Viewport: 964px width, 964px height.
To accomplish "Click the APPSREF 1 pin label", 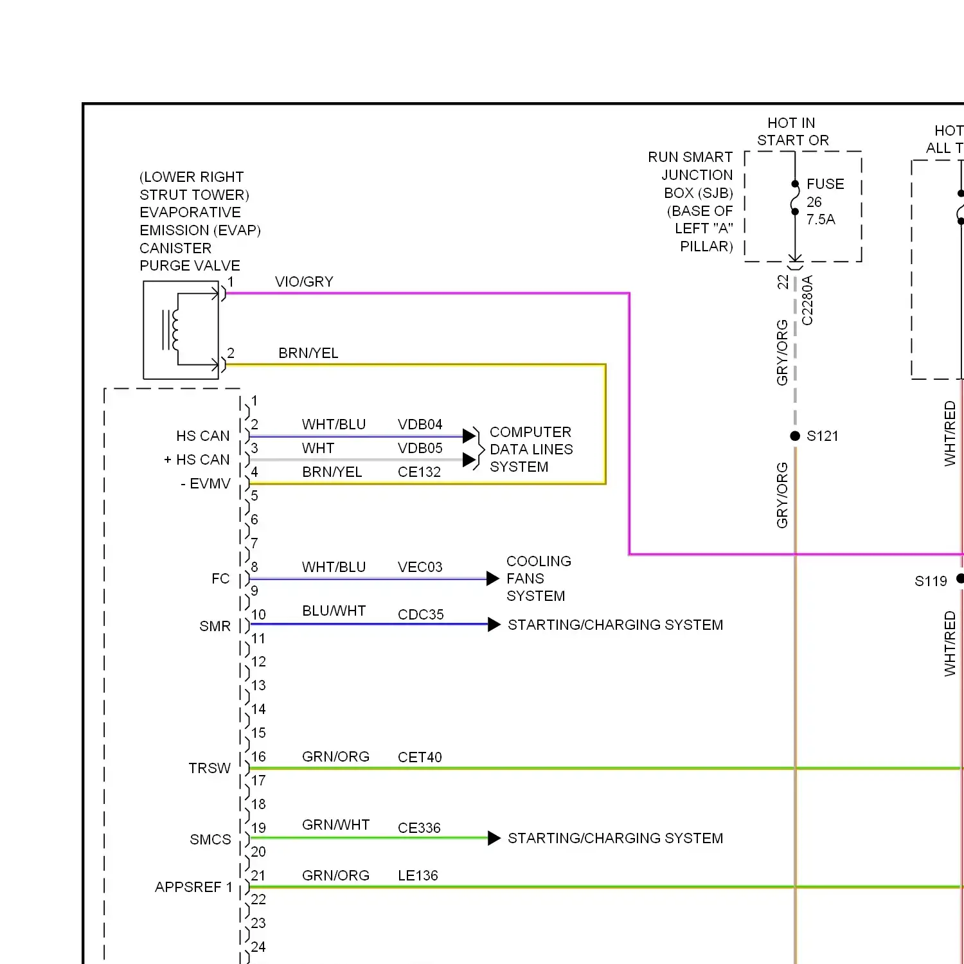I will (193, 887).
